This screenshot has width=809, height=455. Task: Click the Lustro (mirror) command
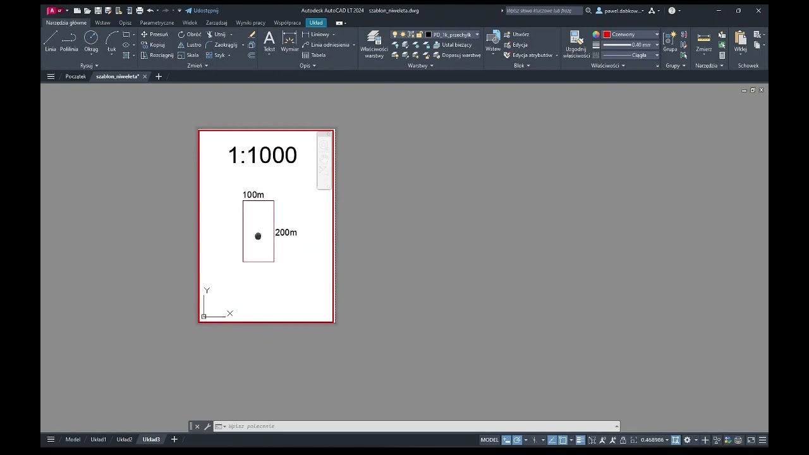190,45
